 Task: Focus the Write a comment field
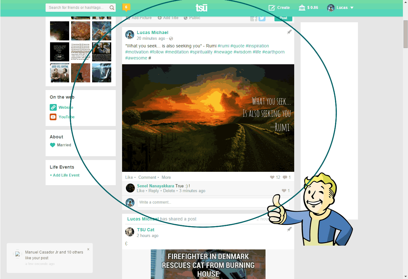click(x=213, y=203)
